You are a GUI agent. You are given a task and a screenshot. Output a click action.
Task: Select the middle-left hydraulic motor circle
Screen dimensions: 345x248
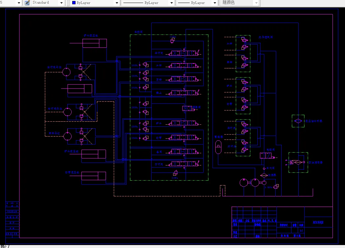coord(68,112)
